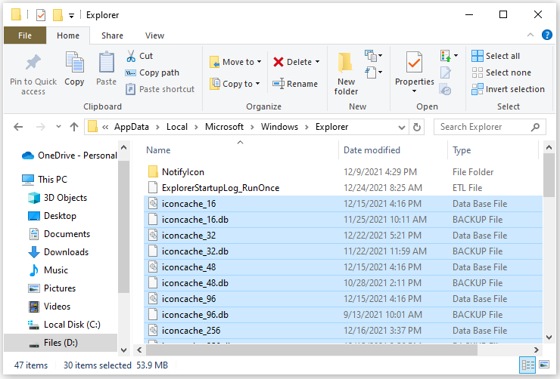Screen dimensions: 560x379
Task: Sort by Date modified column header
Action: [x=372, y=150]
